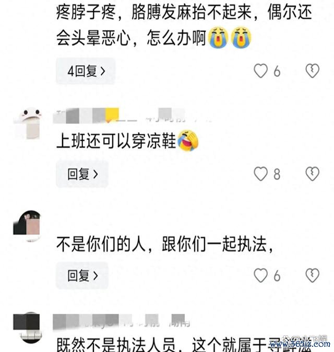Like the neck pain comment with 6 likes

260,71
